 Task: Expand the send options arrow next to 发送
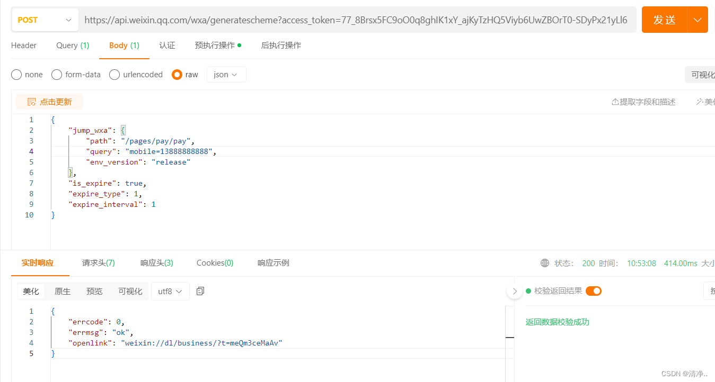(x=698, y=20)
